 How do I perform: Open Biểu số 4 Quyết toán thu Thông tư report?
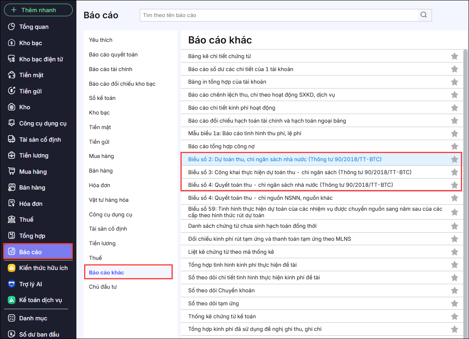coord(290,185)
